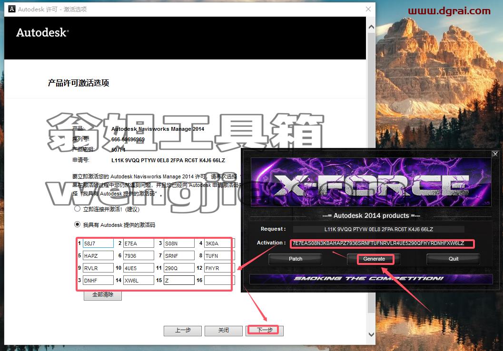Click the 关闭 close button

[224, 330]
